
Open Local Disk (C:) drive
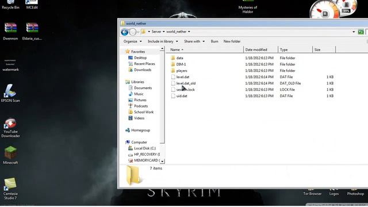(142, 148)
